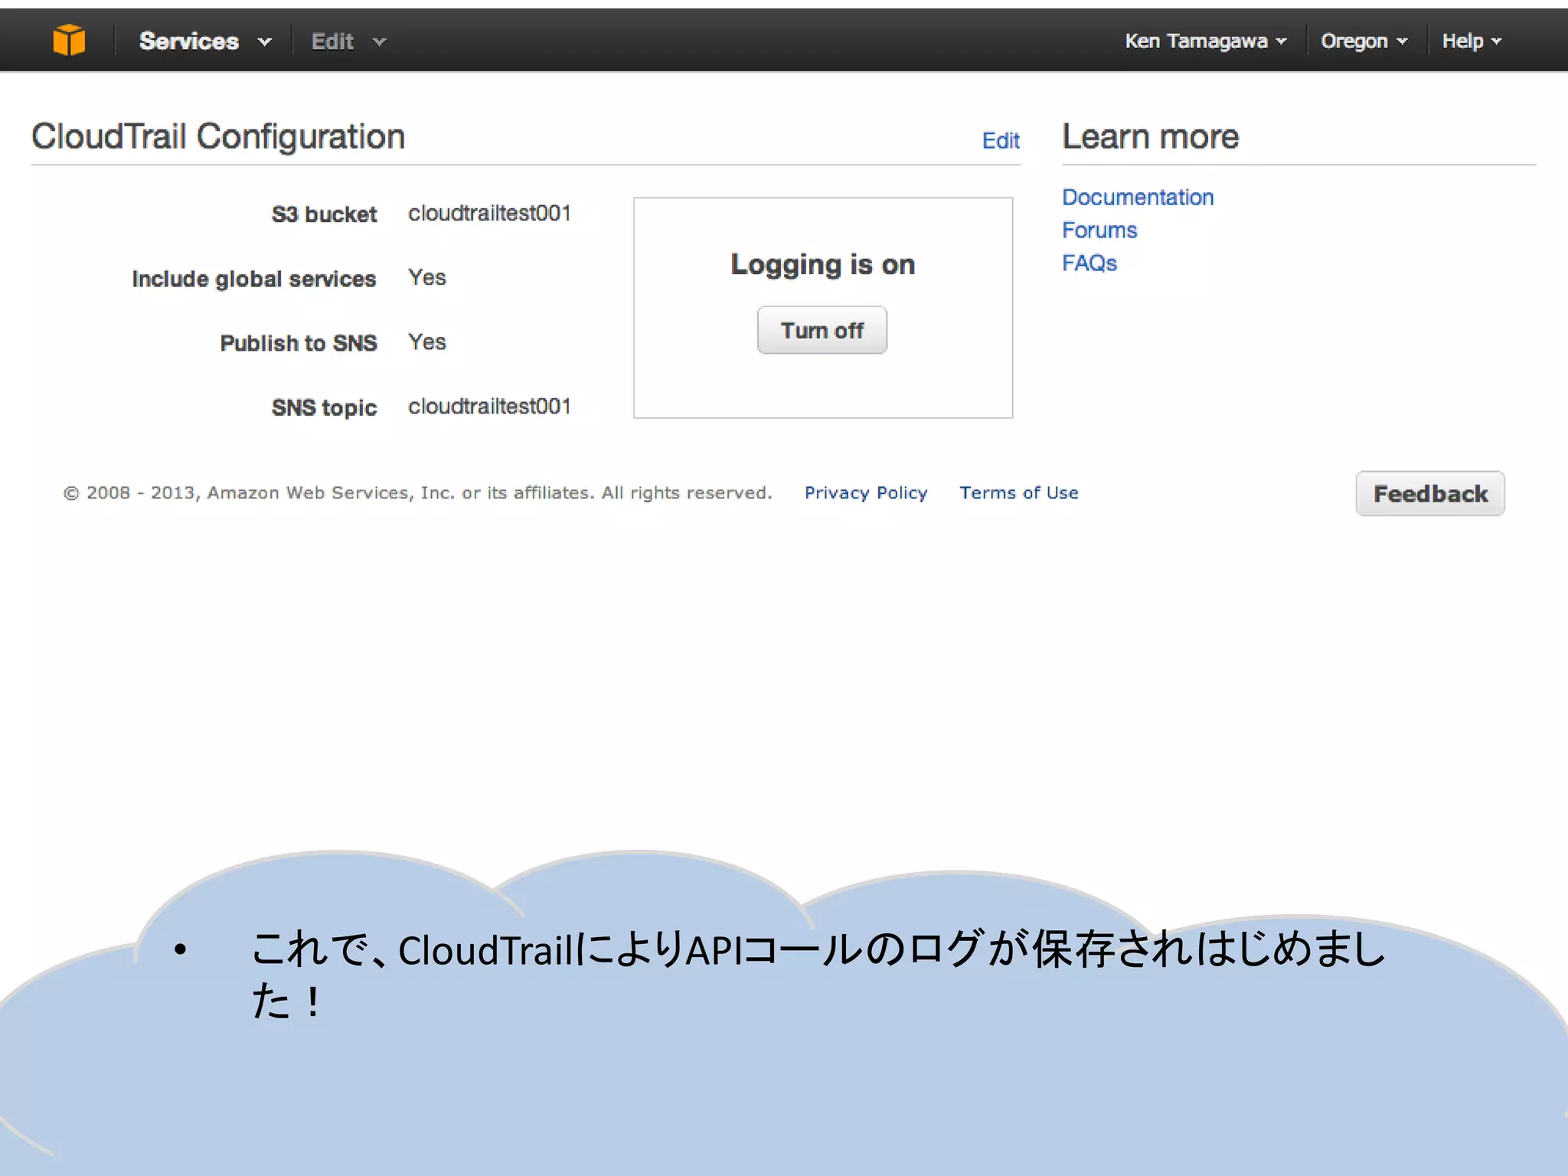This screenshot has width=1568, height=1176.
Task: Open the Help dropdown menu
Action: [1472, 41]
